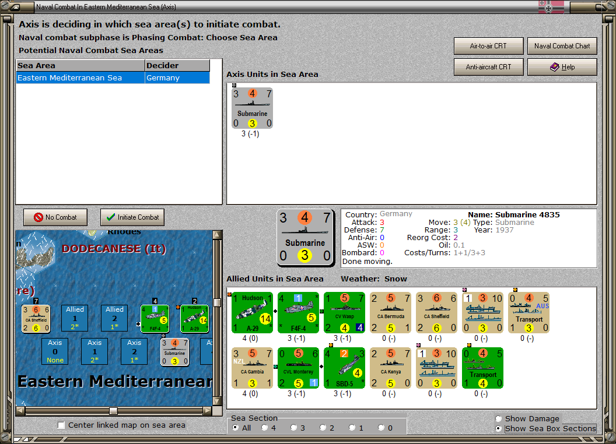Click the Sea Area column header

[x=80, y=66]
